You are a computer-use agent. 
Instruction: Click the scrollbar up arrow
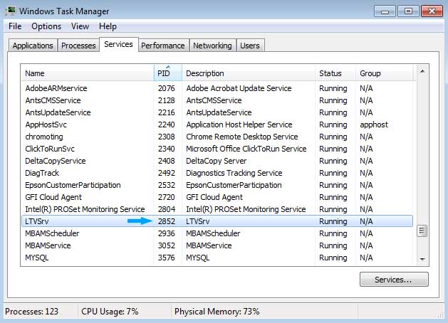[x=422, y=71]
